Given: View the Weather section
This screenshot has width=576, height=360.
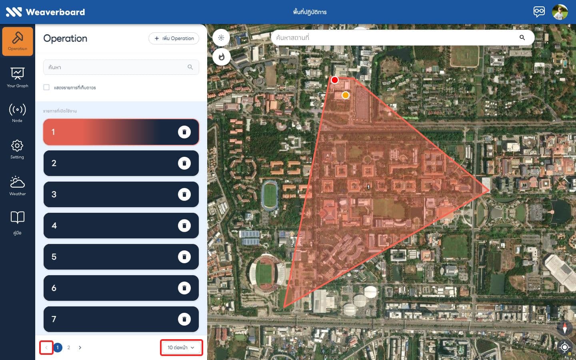Looking at the screenshot, I should click(17, 186).
